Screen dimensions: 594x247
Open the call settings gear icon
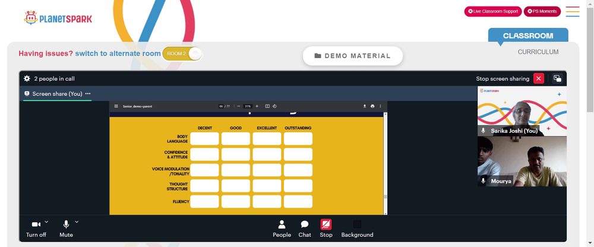coord(27,79)
